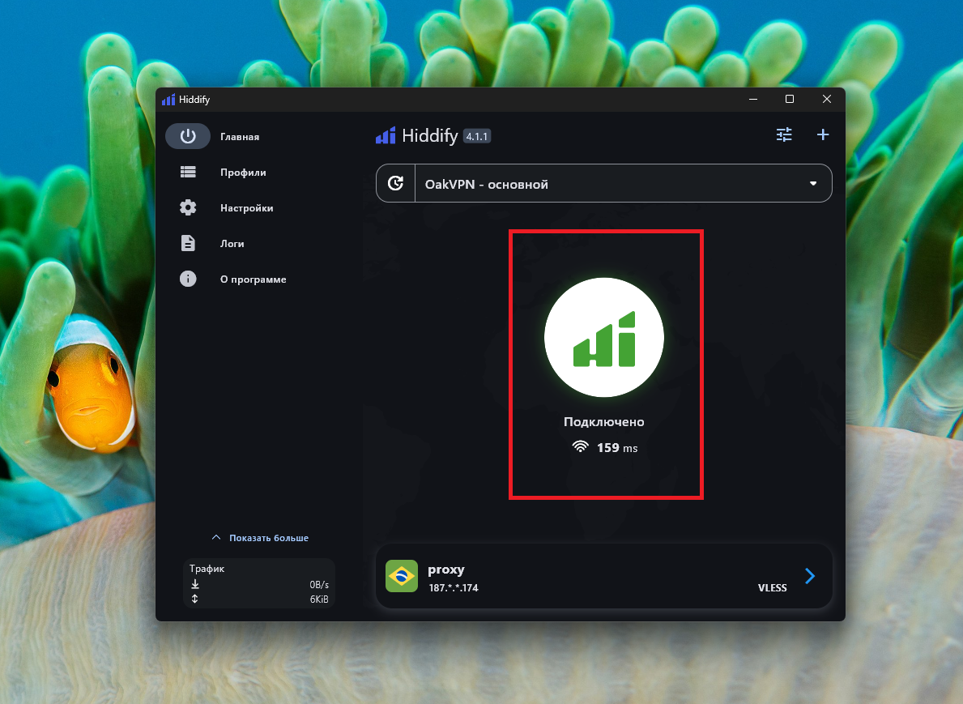963x704 pixels.
Task: Toggle VPN connection via Подключено button
Action: [x=604, y=421]
